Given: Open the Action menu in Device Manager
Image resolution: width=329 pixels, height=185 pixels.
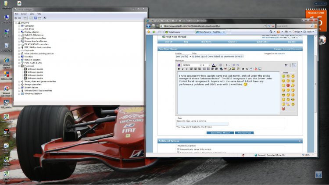Looking at the screenshot, I should 24,14.
